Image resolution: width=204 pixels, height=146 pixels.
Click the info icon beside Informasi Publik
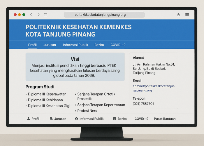coord(76,119)
